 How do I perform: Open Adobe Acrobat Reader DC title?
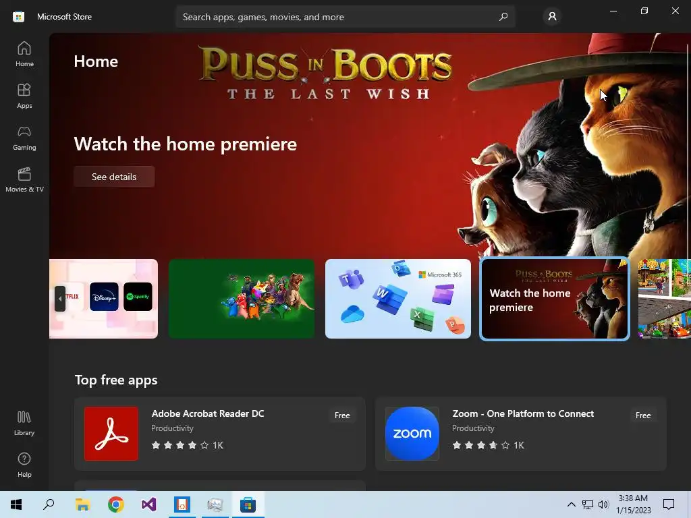click(208, 413)
